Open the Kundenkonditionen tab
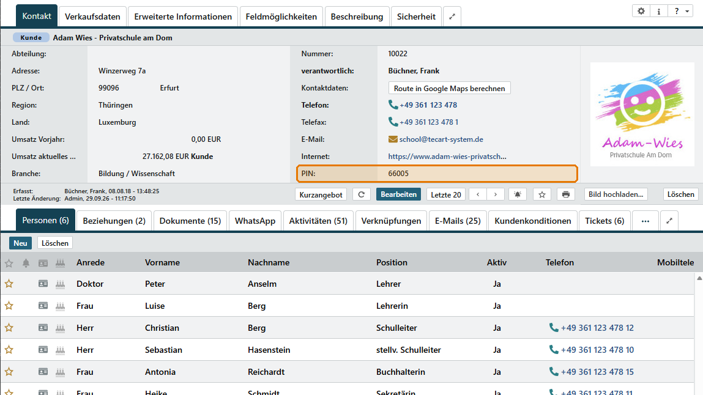The width and height of the screenshot is (703, 395). pos(533,221)
